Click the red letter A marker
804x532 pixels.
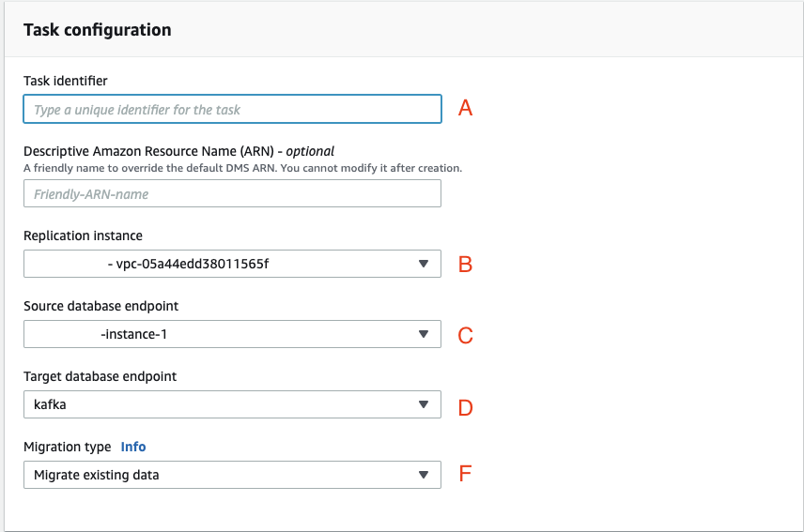click(x=465, y=109)
